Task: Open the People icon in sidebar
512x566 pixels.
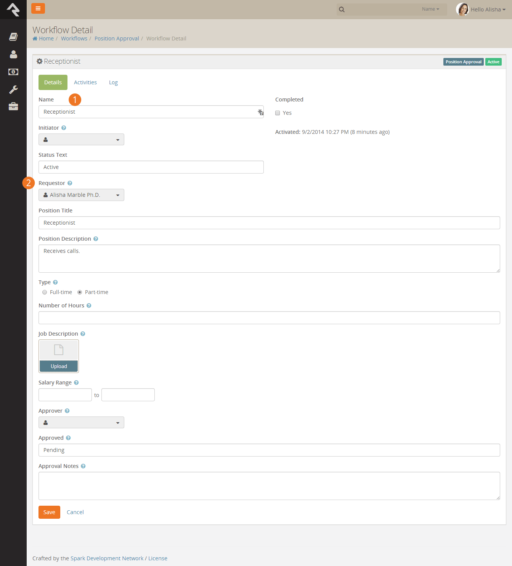Action: click(13, 54)
